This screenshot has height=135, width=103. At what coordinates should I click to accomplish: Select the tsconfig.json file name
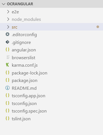click(x=24, y=104)
